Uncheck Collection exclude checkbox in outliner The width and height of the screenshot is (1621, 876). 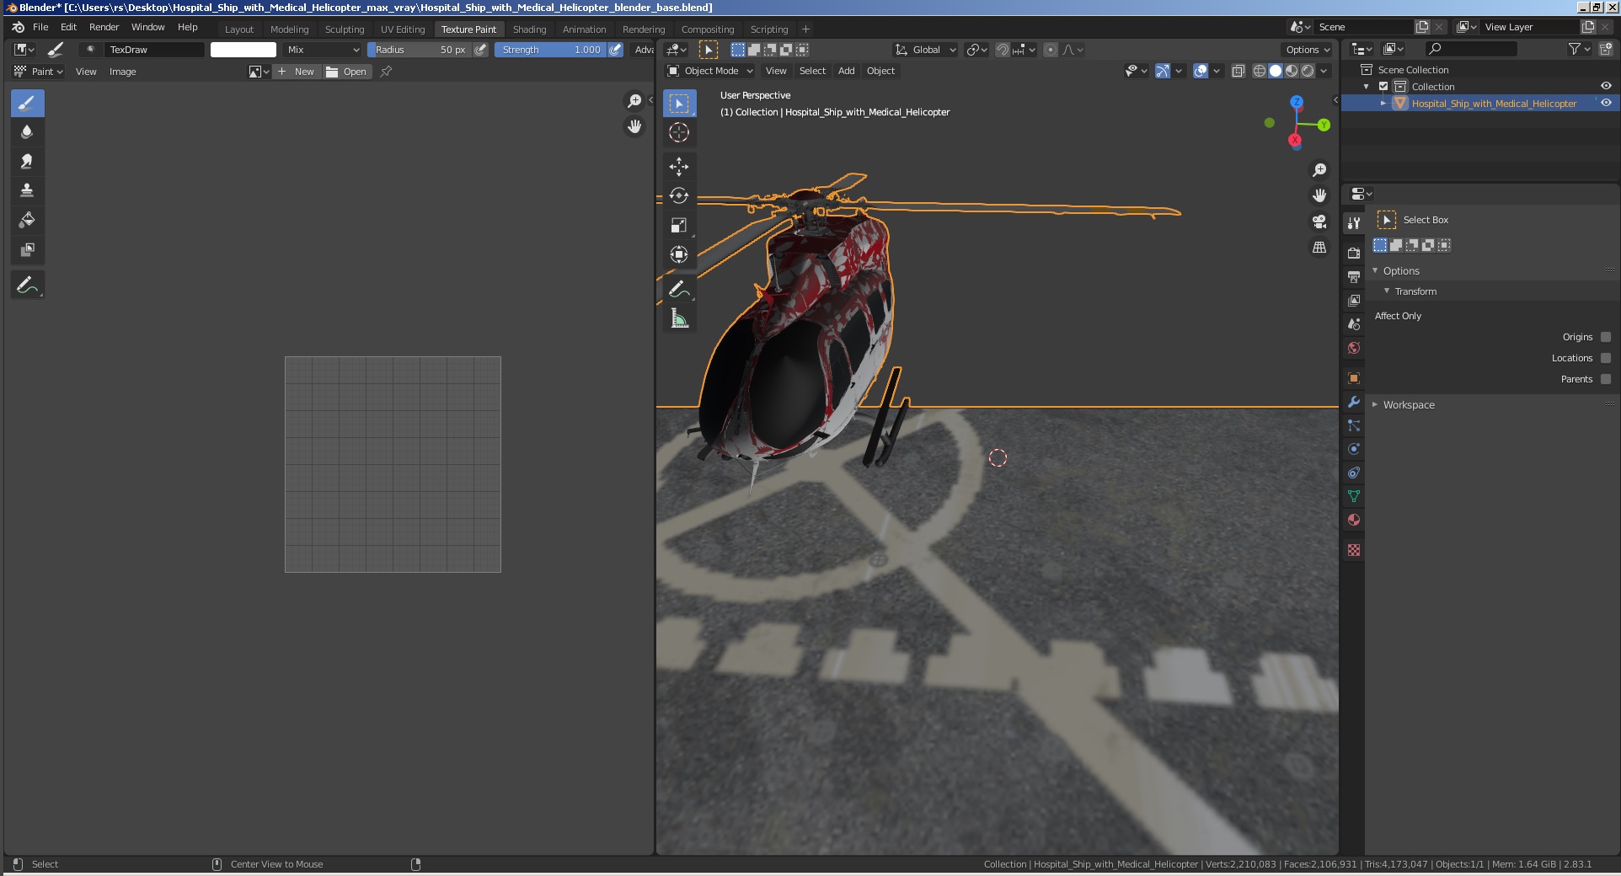point(1383,87)
